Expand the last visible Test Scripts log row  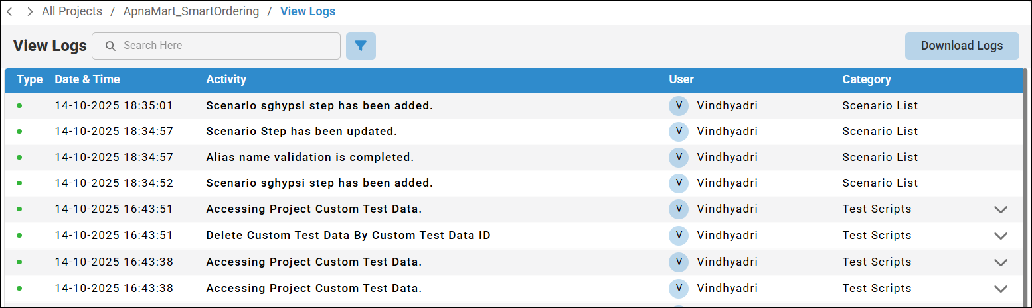point(1001,289)
